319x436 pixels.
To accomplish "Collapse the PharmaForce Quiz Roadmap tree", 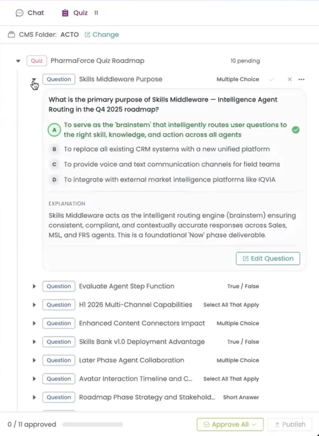I will click(18, 61).
